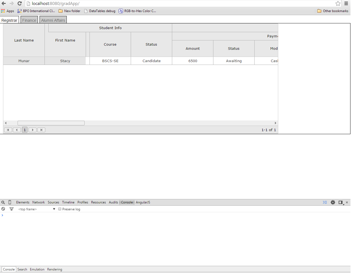Open the Sources panel in DevTools
Viewport: 351px width, 273px height.
(54, 202)
